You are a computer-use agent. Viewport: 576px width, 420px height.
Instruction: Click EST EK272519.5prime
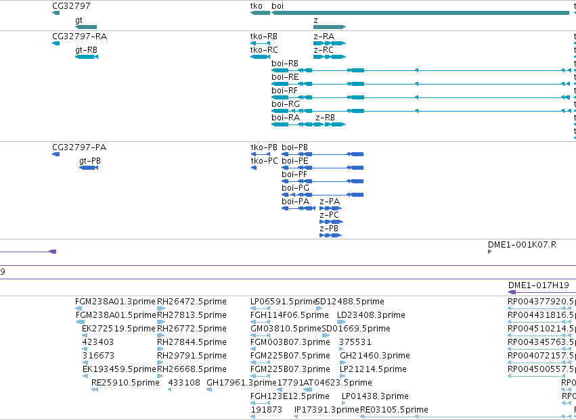[85, 335]
